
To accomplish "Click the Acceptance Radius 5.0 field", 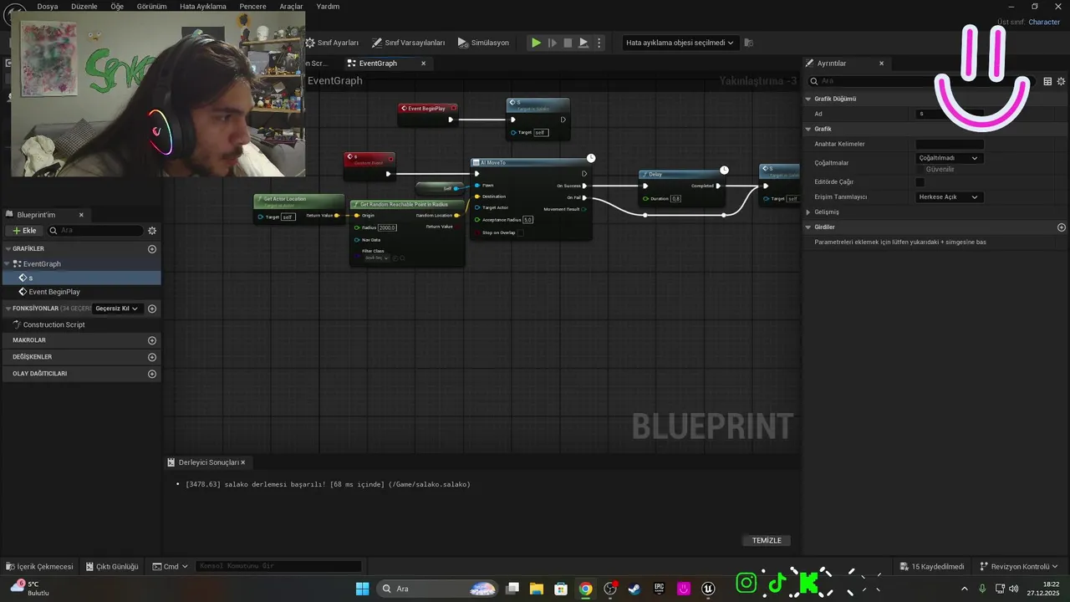I will click(528, 220).
